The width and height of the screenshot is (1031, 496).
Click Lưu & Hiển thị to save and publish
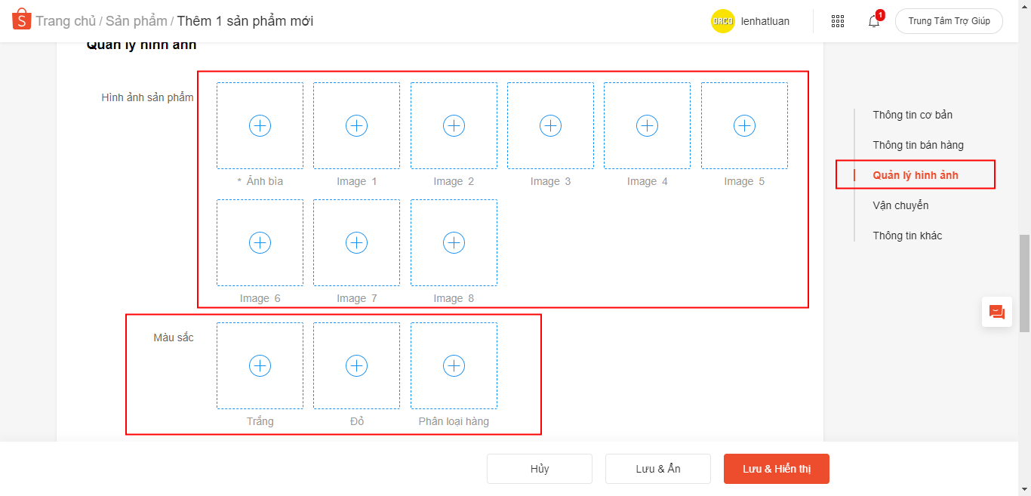click(x=776, y=469)
